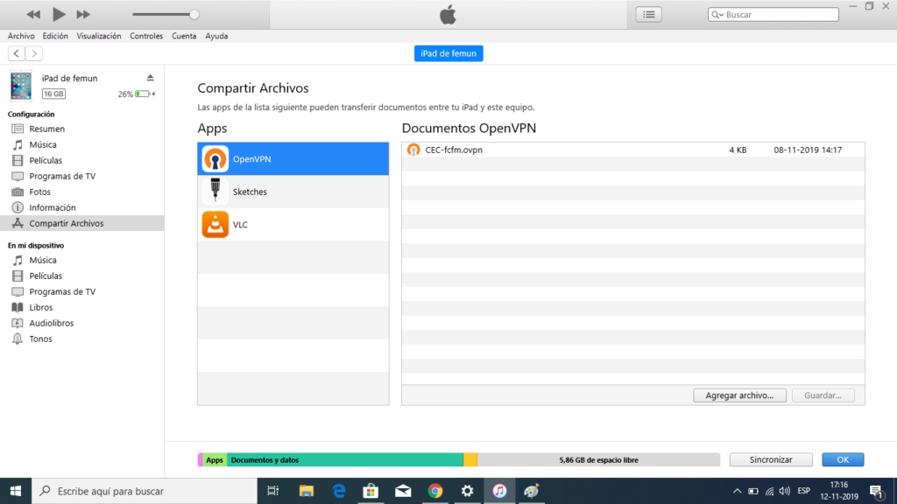This screenshot has height=504, width=897.
Task: Go back using the left chevron
Action: point(17,53)
